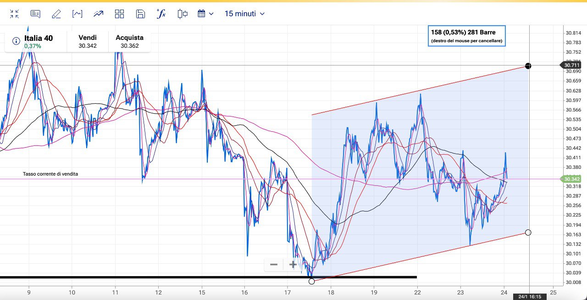This screenshot has height=300, width=587.
Task: Expand the calendar date range dropdown
Action: [205, 14]
